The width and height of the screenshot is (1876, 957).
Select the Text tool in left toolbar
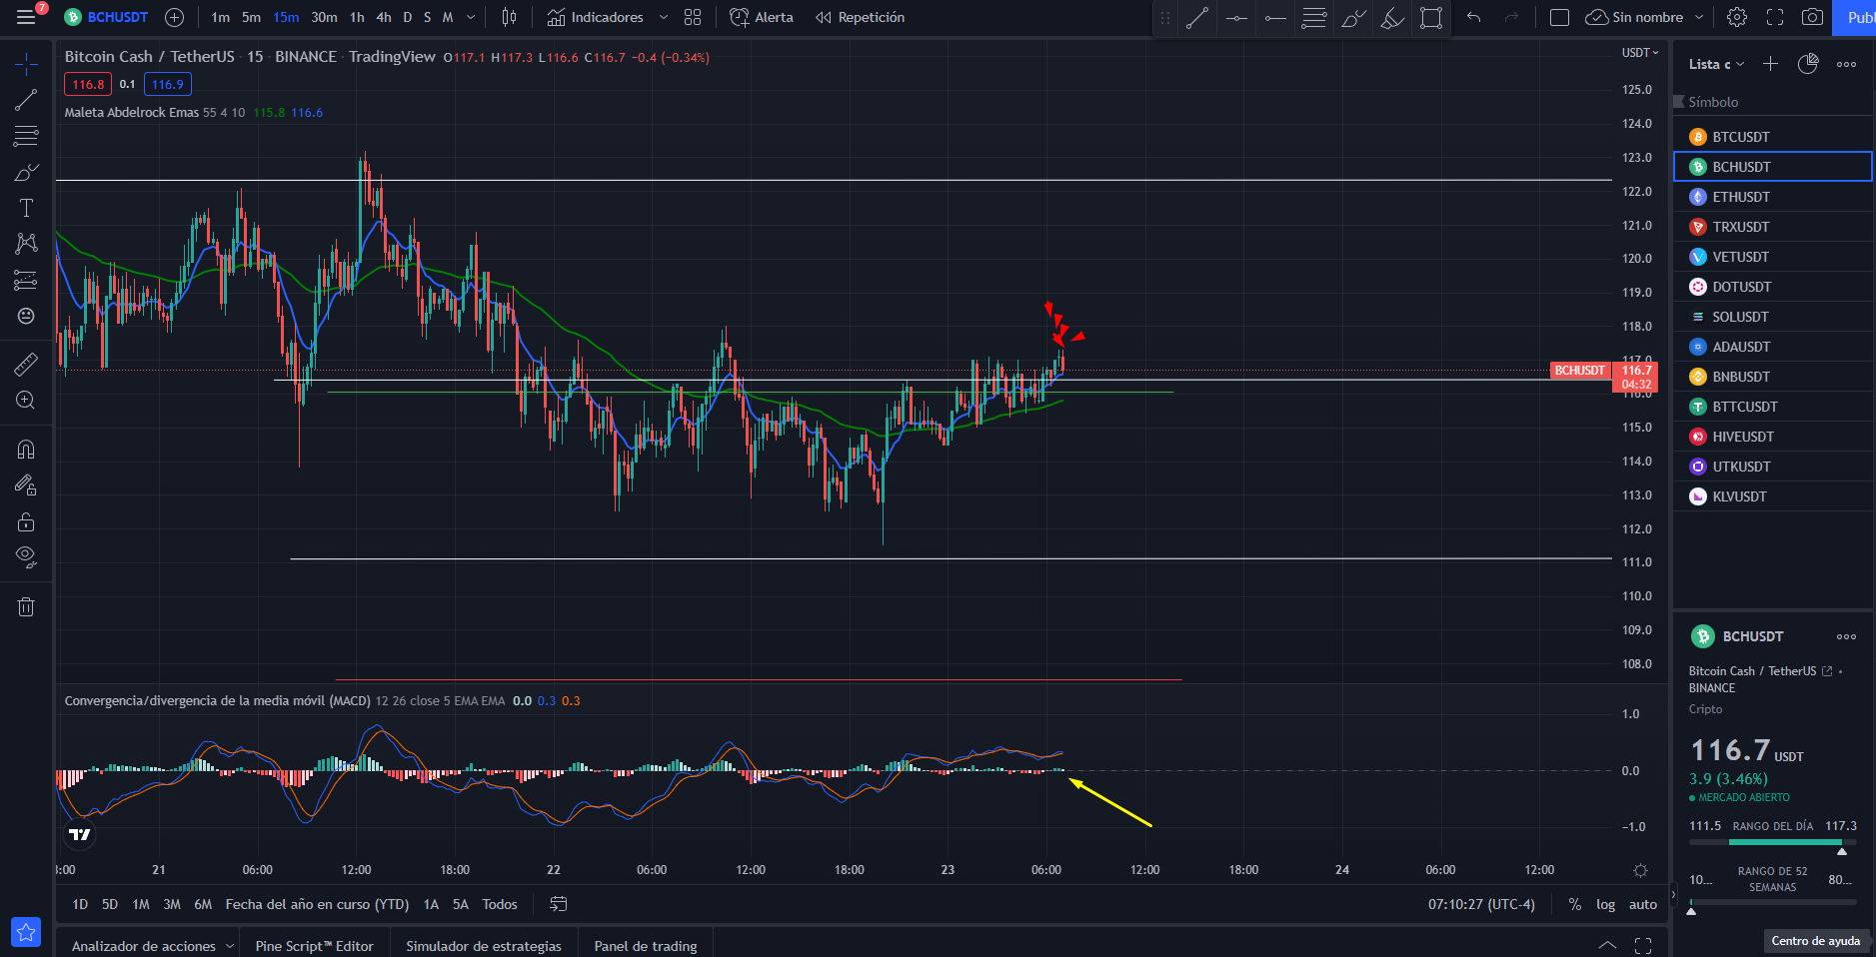point(26,208)
